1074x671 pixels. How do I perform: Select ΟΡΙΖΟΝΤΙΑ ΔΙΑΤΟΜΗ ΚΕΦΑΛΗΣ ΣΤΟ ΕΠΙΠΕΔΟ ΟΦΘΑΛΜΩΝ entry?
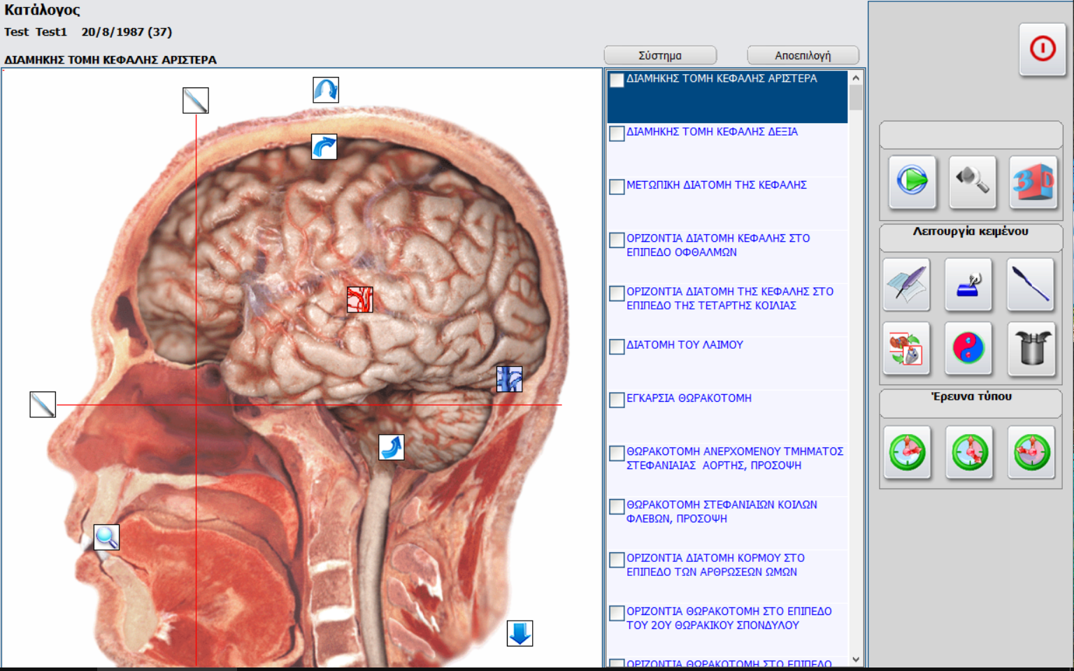coord(727,257)
